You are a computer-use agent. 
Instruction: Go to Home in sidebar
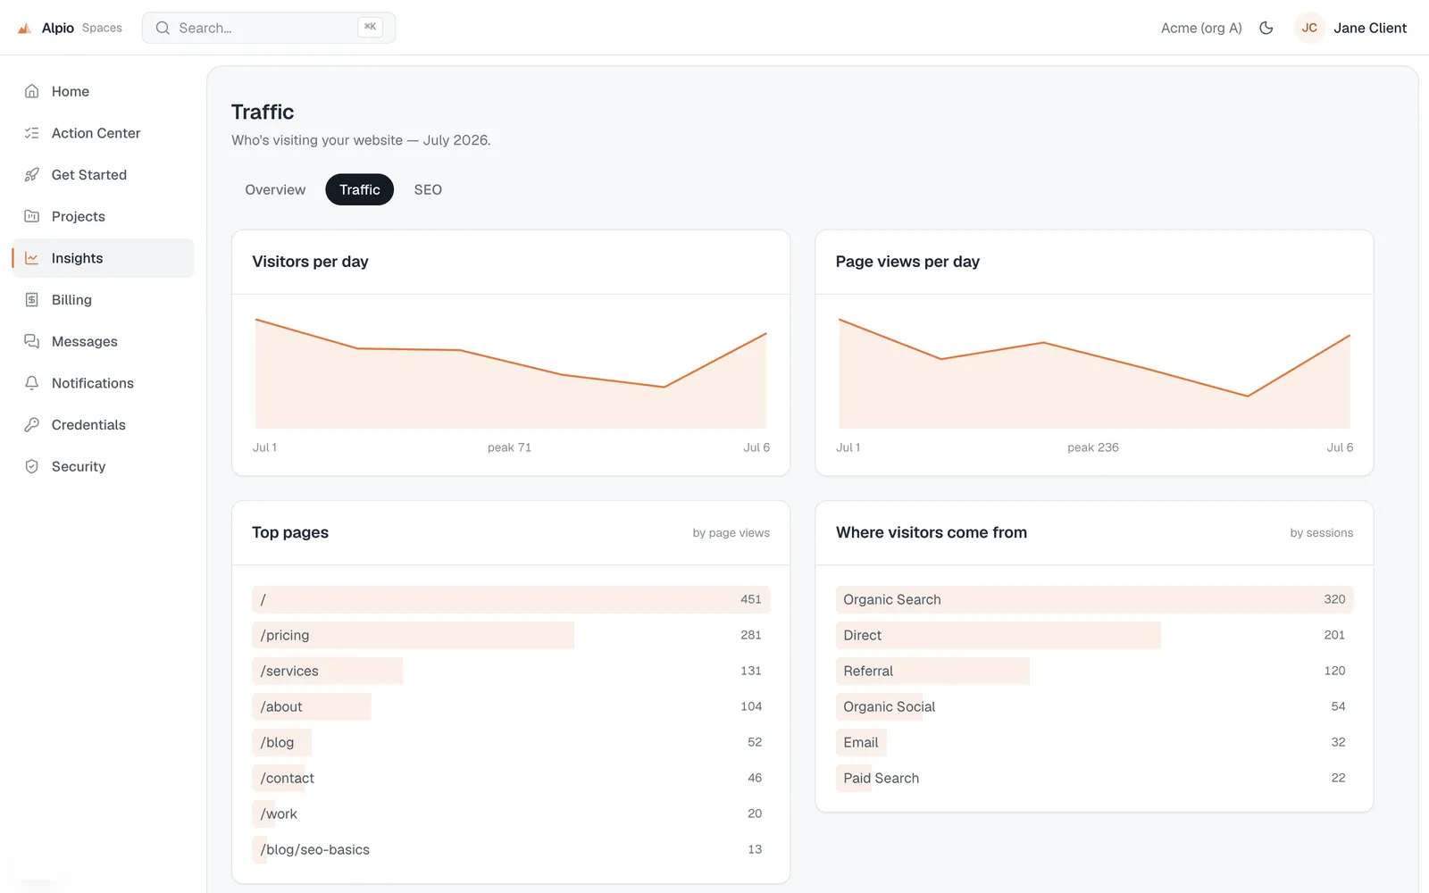(104, 91)
